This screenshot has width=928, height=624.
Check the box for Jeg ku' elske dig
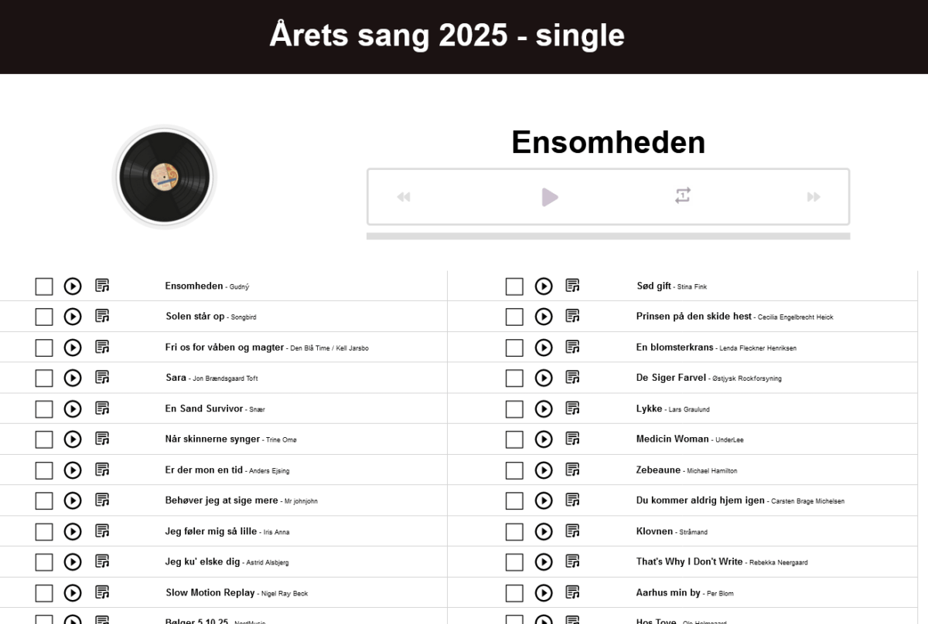tap(44, 562)
